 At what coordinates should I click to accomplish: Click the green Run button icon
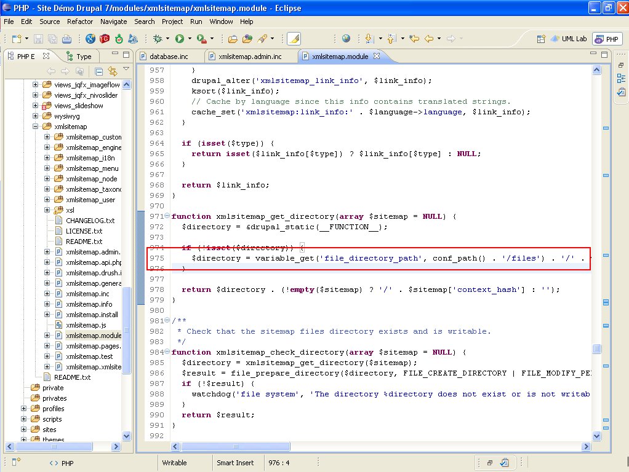coord(180,39)
